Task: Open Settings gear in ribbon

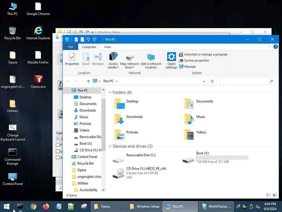Action: [x=171, y=60]
